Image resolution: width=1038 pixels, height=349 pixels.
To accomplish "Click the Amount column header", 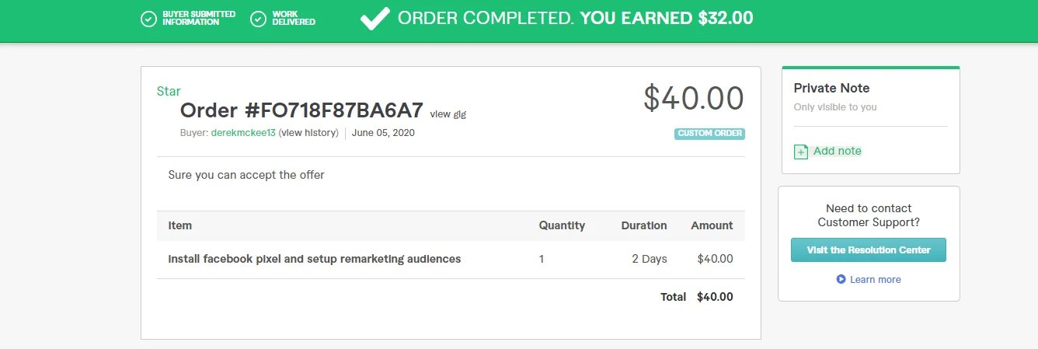I will 712,225.
